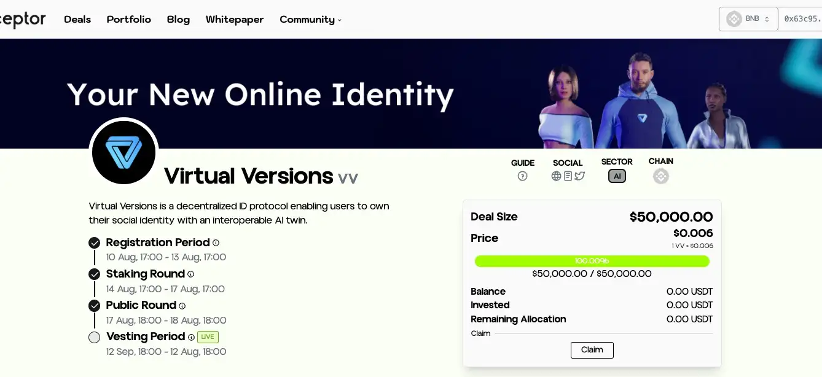Click the Registration Period checkmark circle

(x=94, y=243)
